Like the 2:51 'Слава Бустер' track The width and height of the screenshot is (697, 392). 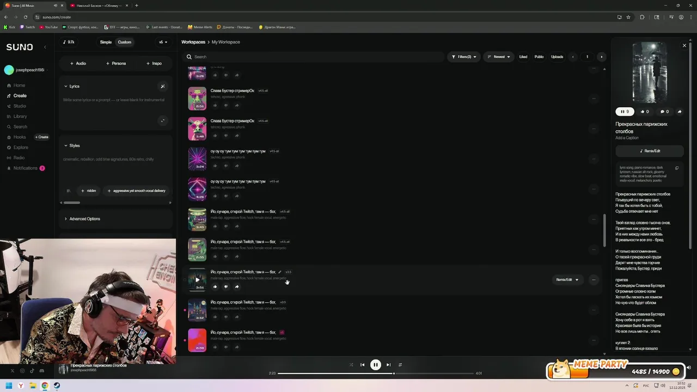tap(215, 105)
